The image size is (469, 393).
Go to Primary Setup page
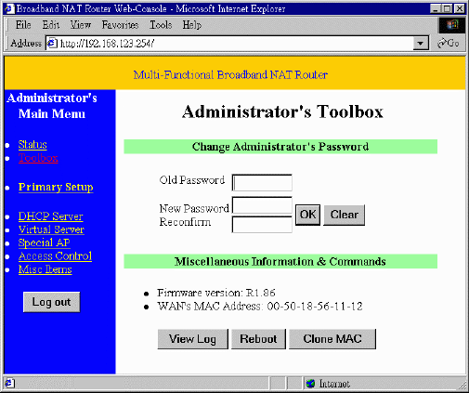pyautogui.click(x=56, y=187)
